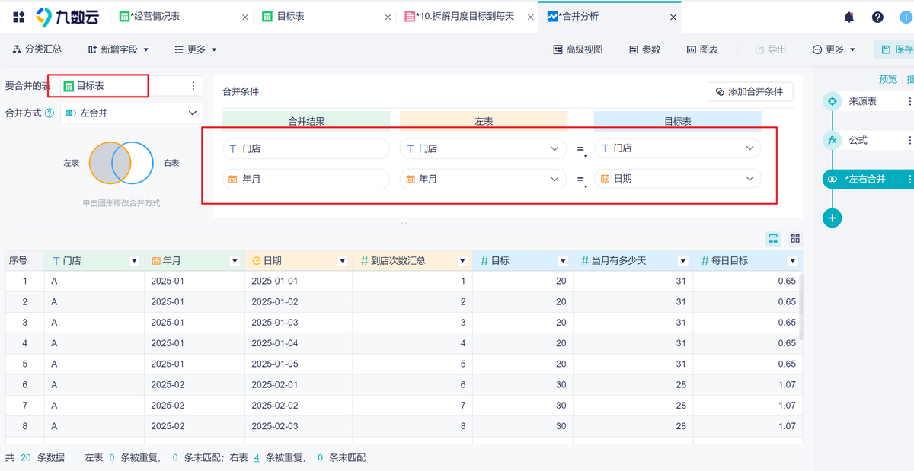Image resolution: width=914 pixels, height=471 pixels.
Task: Click the 日期 field in the 目标表 condition
Action: pos(676,178)
